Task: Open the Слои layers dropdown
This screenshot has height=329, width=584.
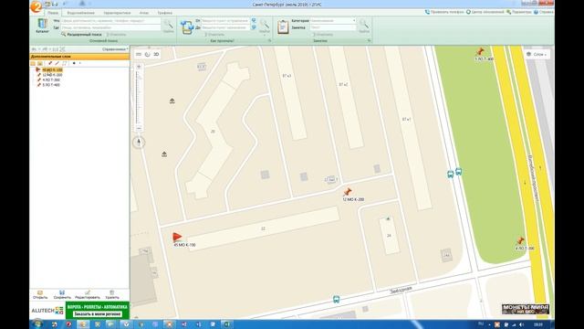Action: tap(537, 55)
